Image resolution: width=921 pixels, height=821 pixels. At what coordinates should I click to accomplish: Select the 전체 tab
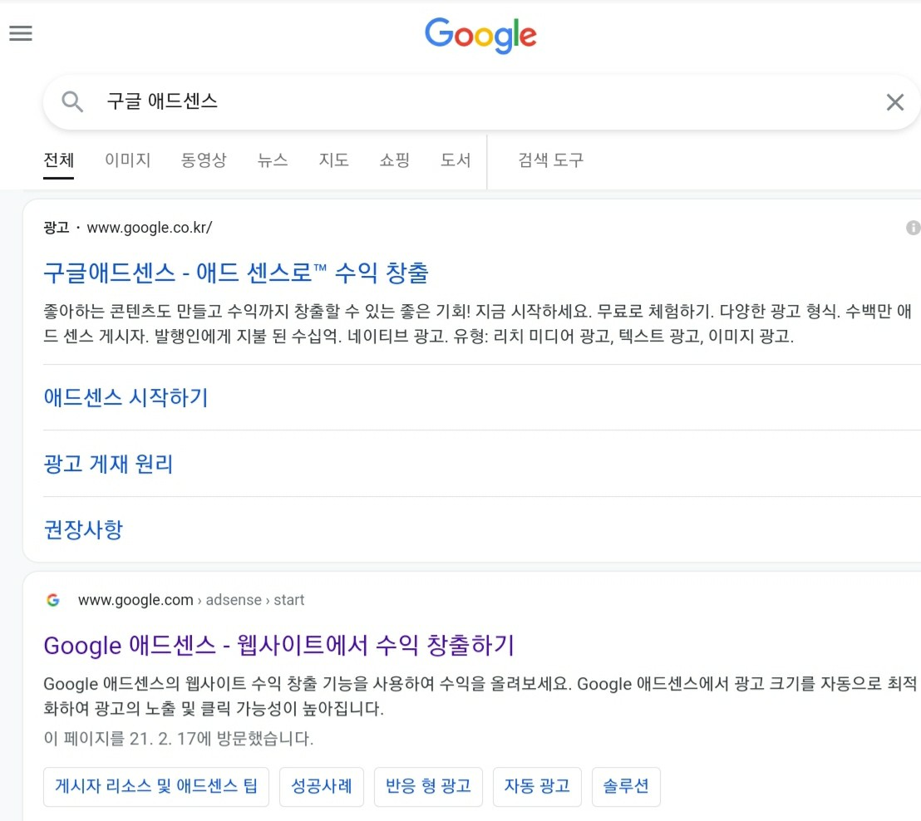[x=59, y=160]
